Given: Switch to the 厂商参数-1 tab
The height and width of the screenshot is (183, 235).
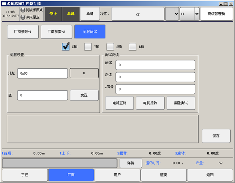Looking at the screenshot, I should pos(23,32).
